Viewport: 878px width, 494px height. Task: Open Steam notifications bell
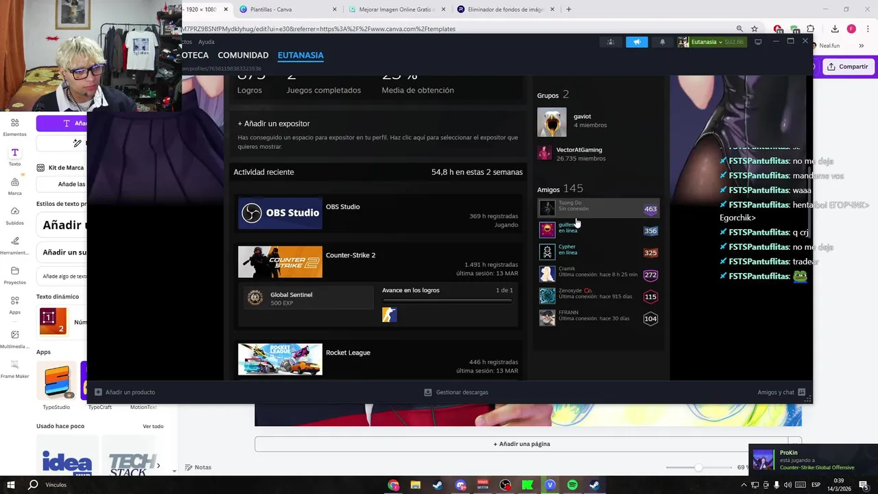pyautogui.click(x=662, y=42)
